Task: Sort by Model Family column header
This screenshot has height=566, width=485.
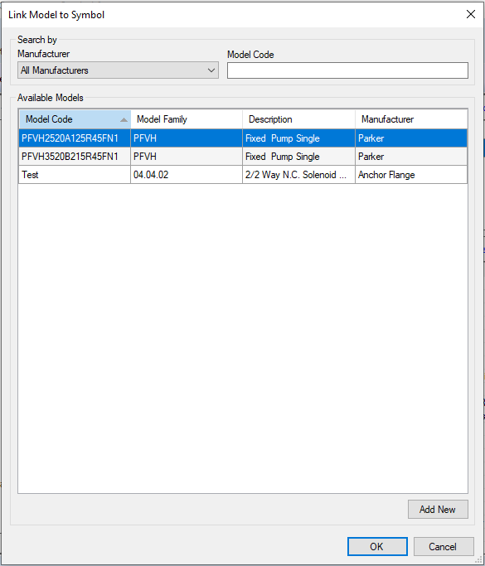Action: pyautogui.click(x=187, y=119)
